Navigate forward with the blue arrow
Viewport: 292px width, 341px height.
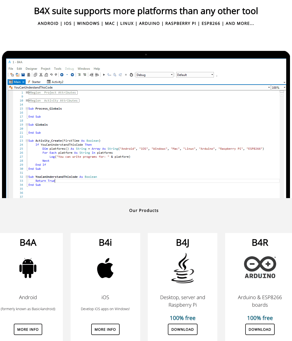point(72,75)
